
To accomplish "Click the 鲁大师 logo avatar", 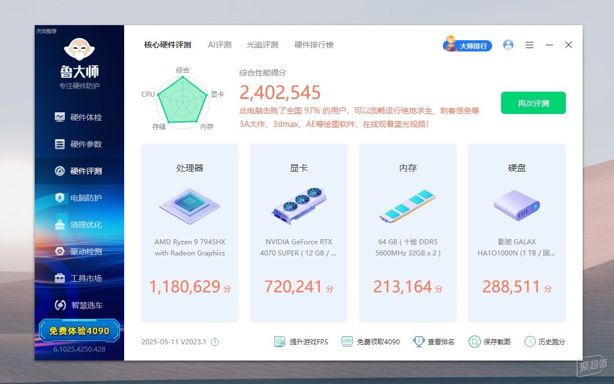I will click(79, 50).
